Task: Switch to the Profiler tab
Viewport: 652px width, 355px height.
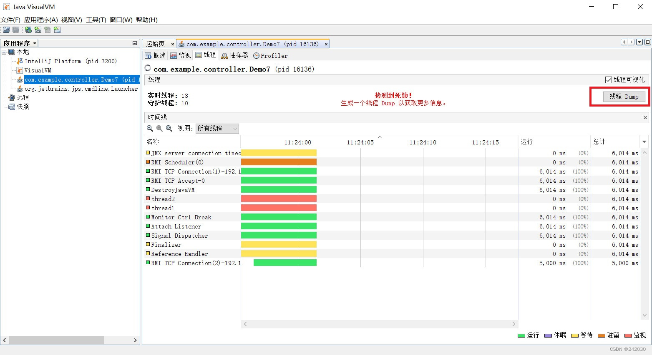Action: [x=270, y=55]
